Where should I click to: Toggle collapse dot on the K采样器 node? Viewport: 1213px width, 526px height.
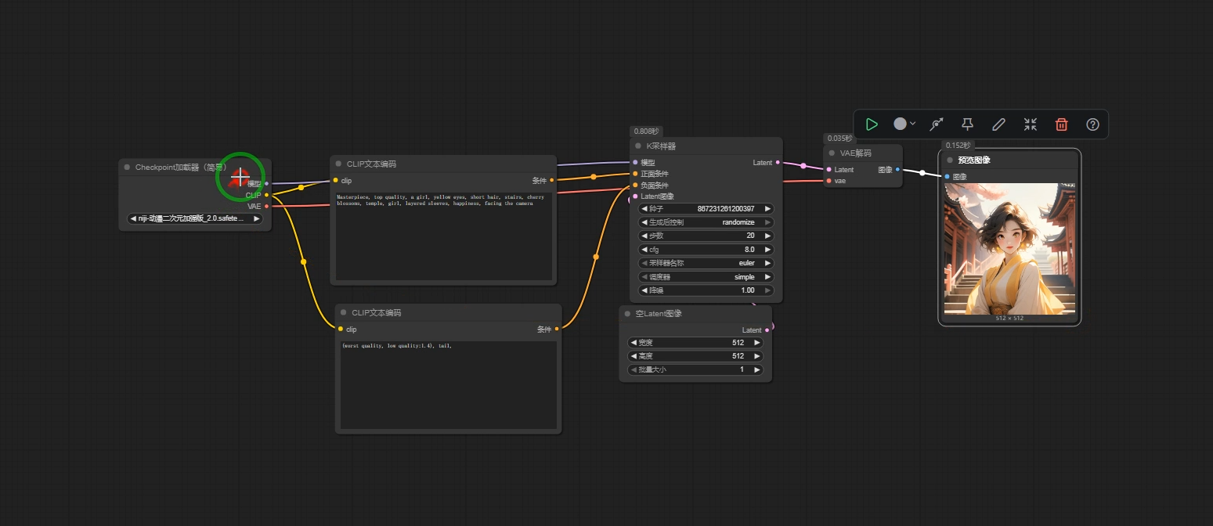tap(638, 146)
